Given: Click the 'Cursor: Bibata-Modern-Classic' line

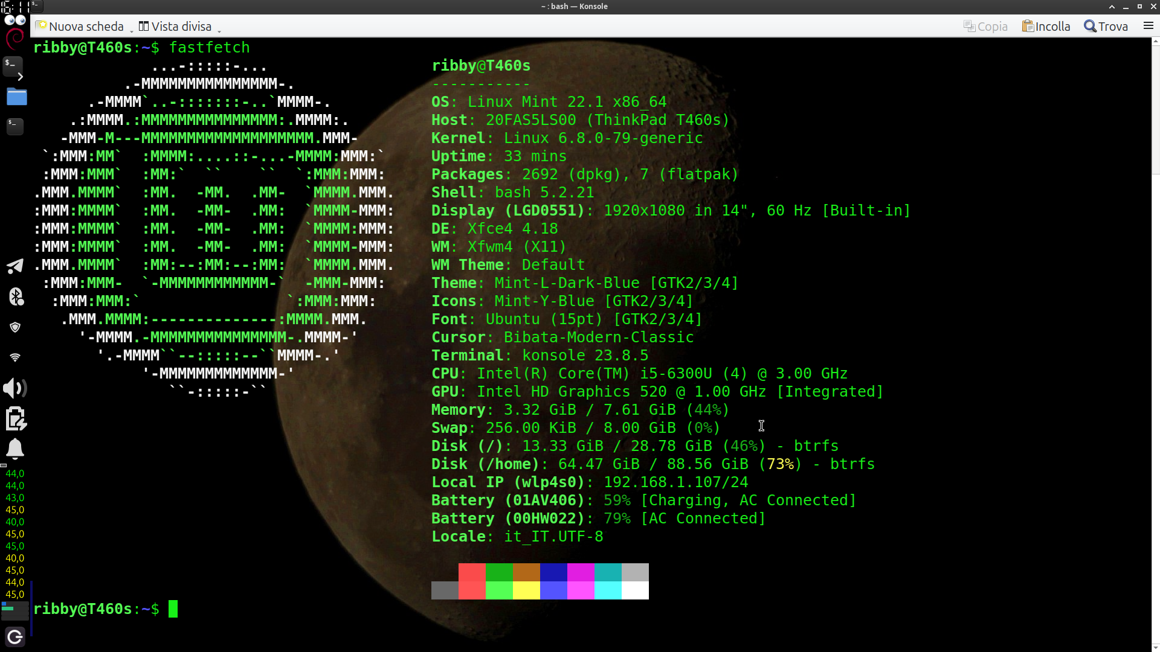Looking at the screenshot, I should coord(562,337).
